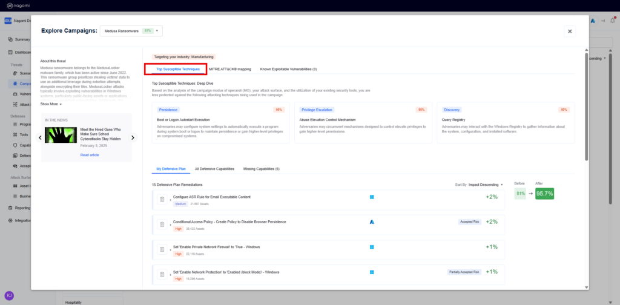The image size is (620, 305).
Task: Click clipboard icon for Private Network Firewall
Action: pyautogui.click(x=162, y=250)
